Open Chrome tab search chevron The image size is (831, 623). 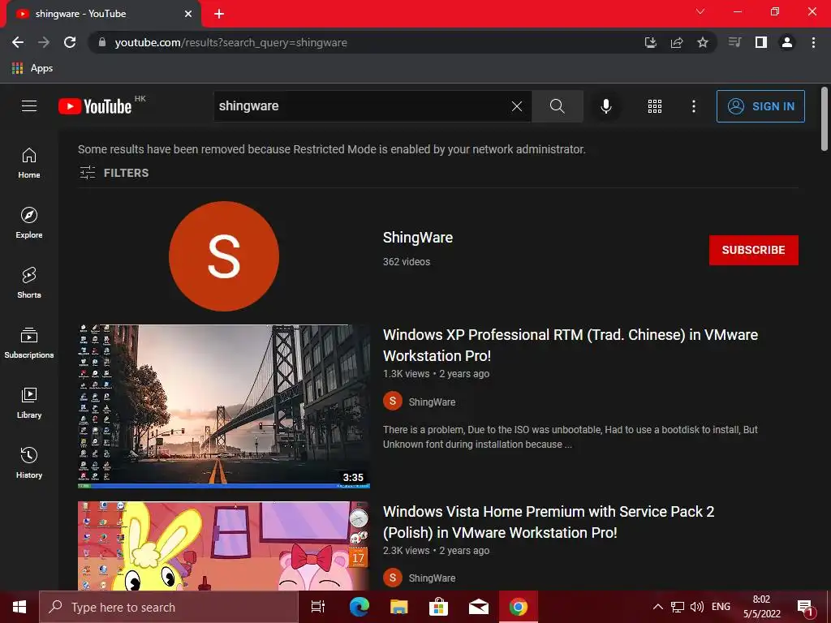point(700,11)
